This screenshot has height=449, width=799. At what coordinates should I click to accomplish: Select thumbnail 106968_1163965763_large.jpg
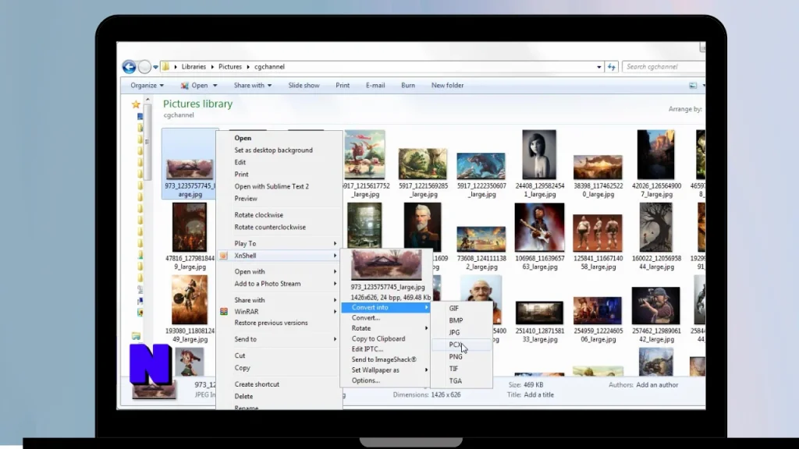(540, 236)
